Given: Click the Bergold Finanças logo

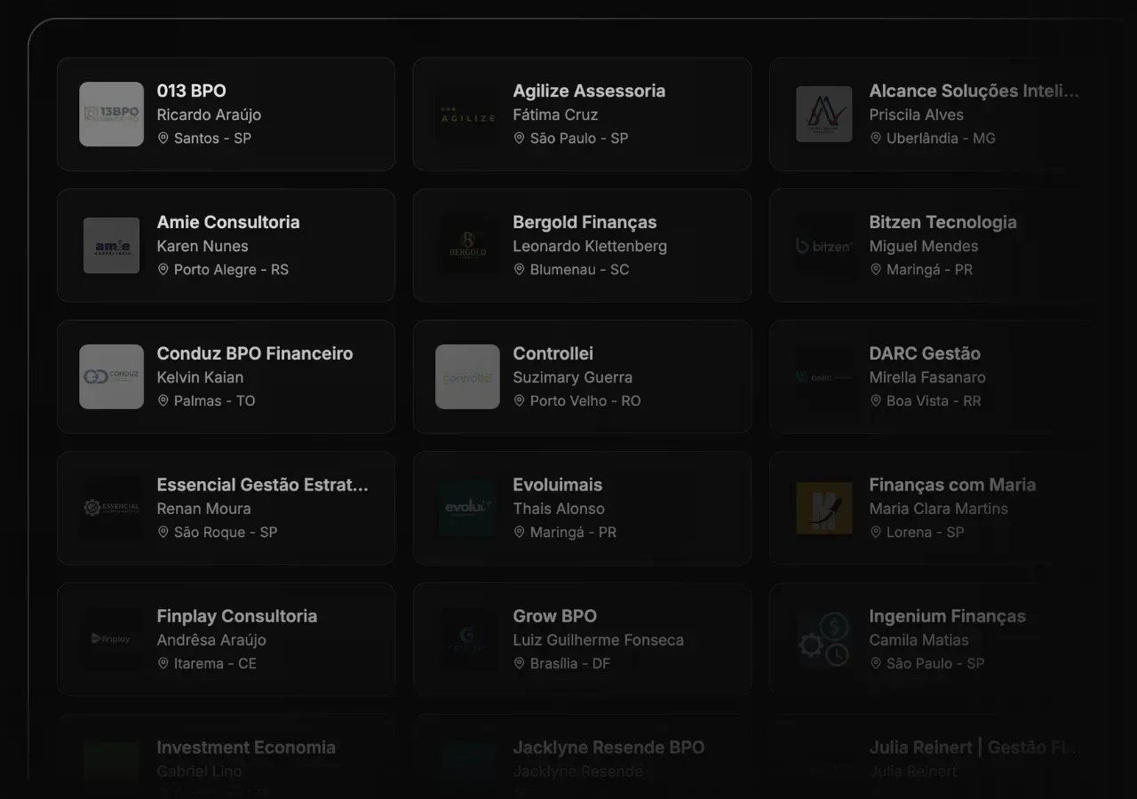Looking at the screenshot, I should (x=467, y=245).
